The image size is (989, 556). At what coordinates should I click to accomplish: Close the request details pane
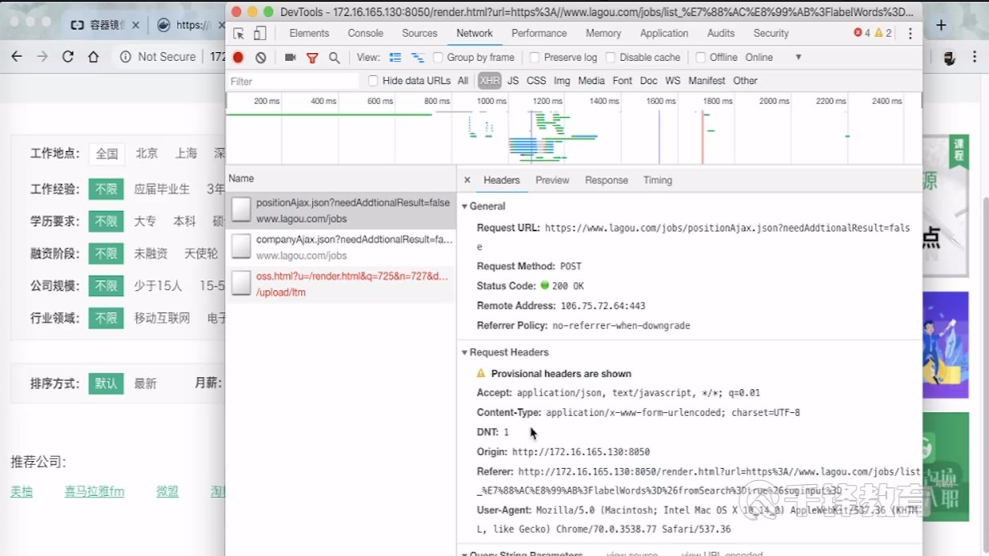click(467, 180)
